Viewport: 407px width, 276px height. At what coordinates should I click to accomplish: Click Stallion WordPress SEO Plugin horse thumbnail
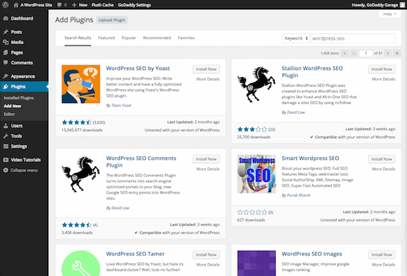coord(256,84)
